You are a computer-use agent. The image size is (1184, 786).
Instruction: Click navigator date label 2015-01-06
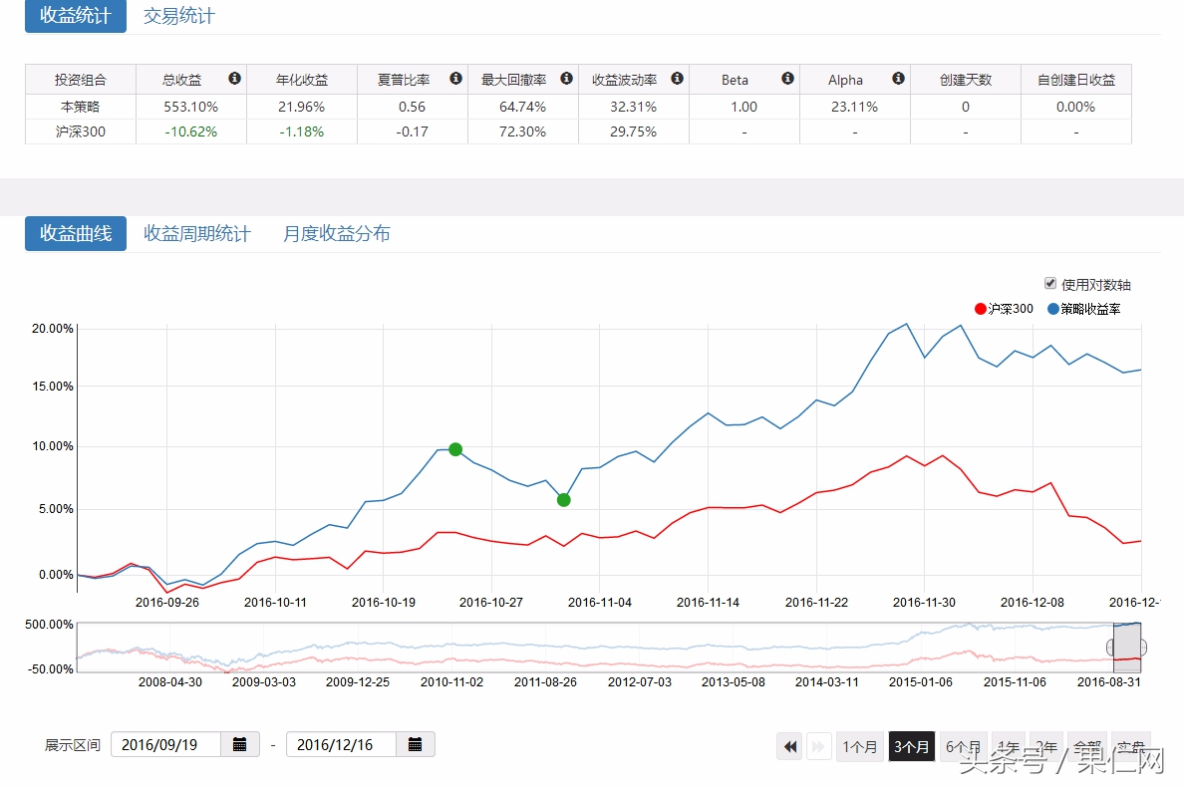[x=921, y=681]
